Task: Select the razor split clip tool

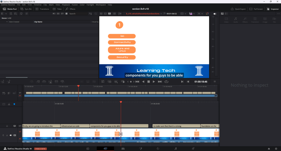Action: tap(9, 104)
